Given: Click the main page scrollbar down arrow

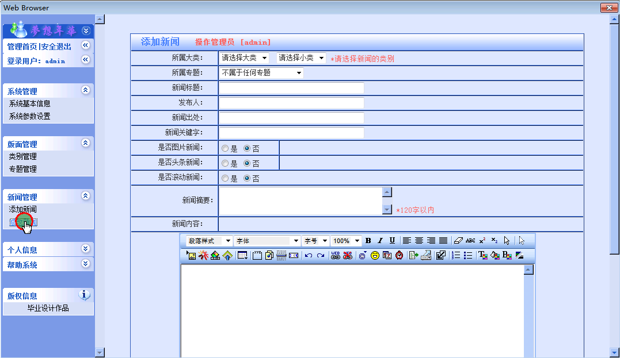Looking at the screenshot, I should point(614,352).
